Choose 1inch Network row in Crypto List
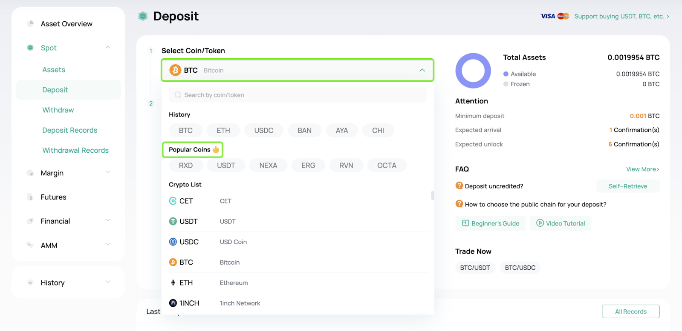The image size is (682, 331). 298,303
